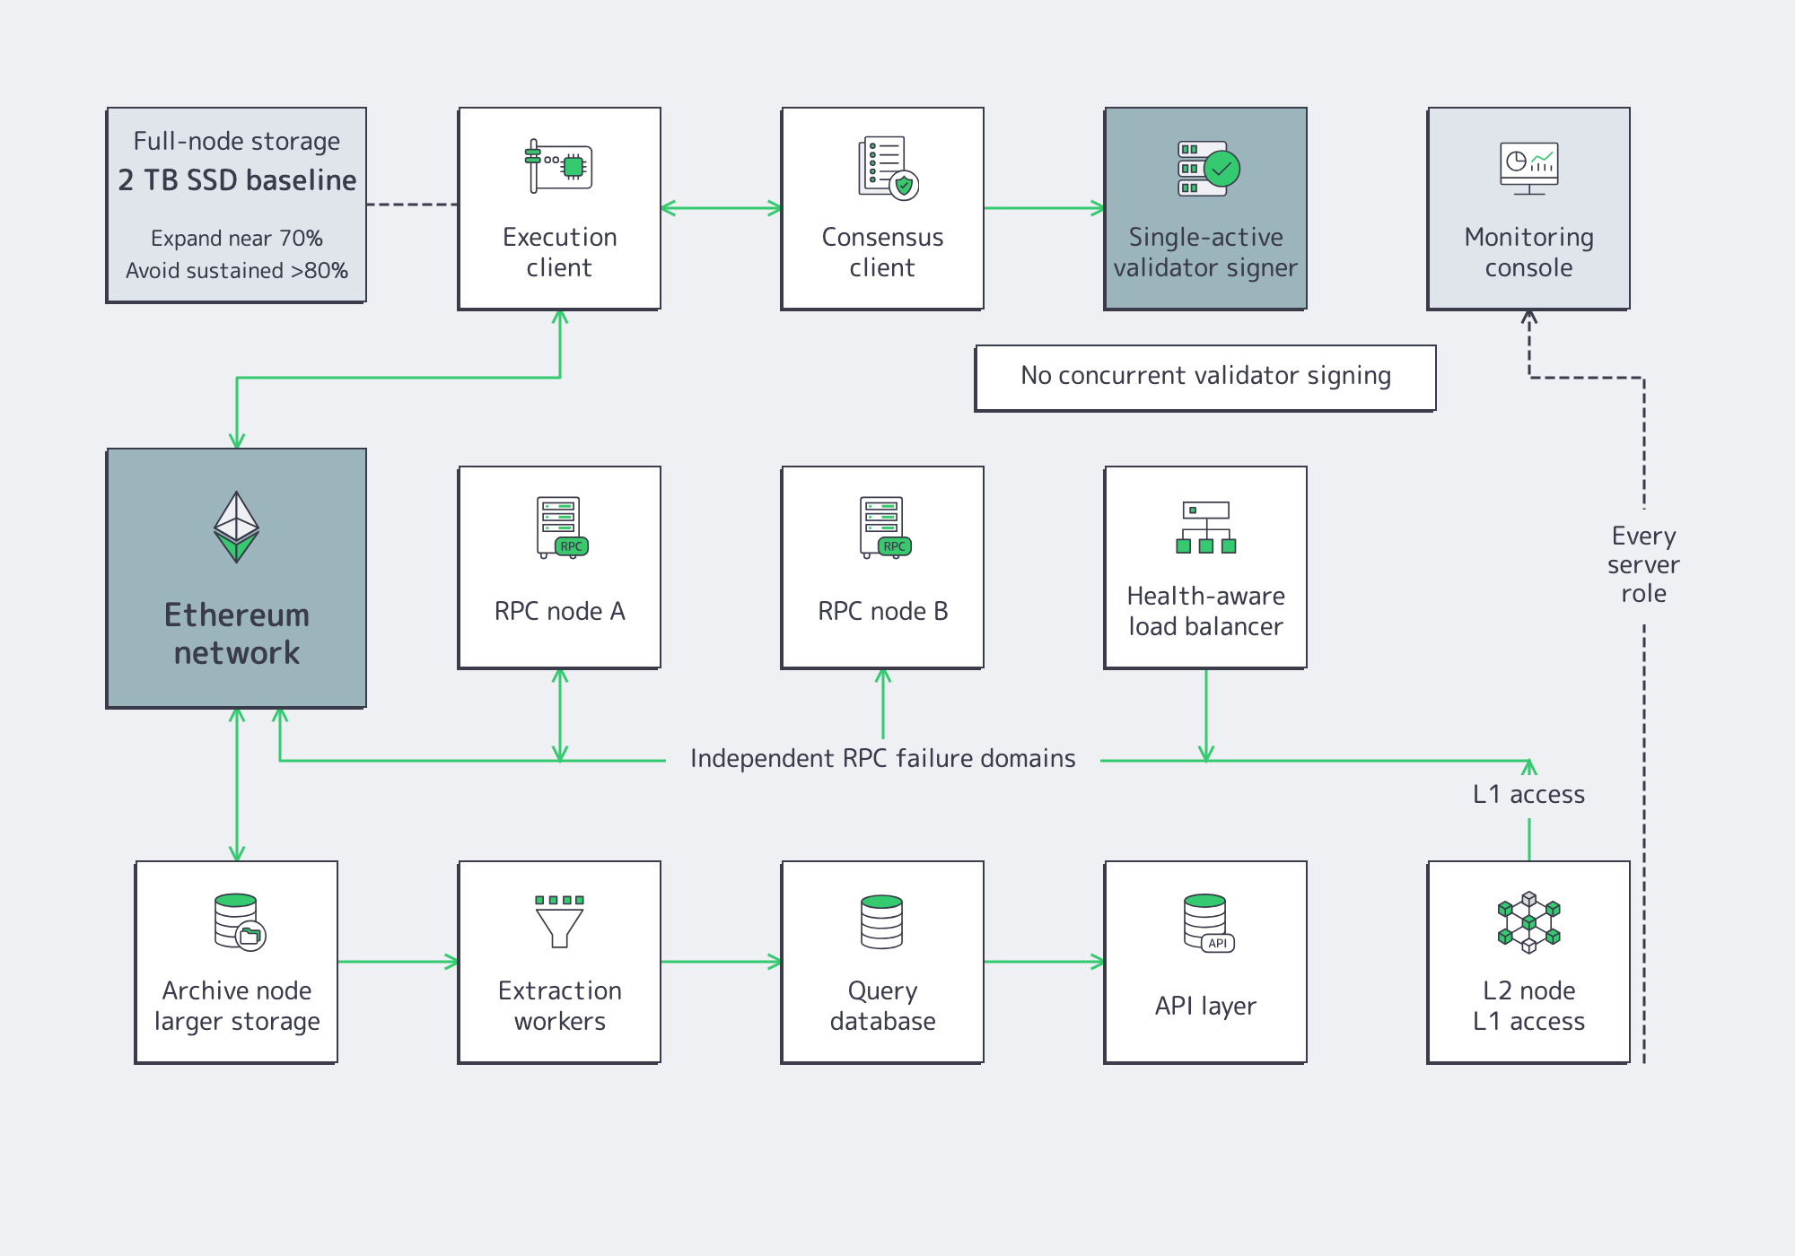Viewport: 1795px width, 1256px height.
Task: Select the 'L2 node L1 access' box label
Action: point(1529,1006)
